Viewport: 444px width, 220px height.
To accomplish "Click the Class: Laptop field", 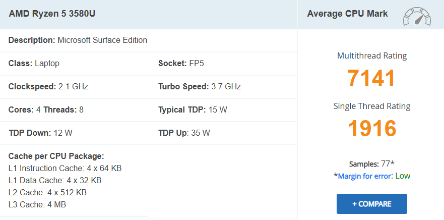I will pyautogui.click(x=34, y=63).
